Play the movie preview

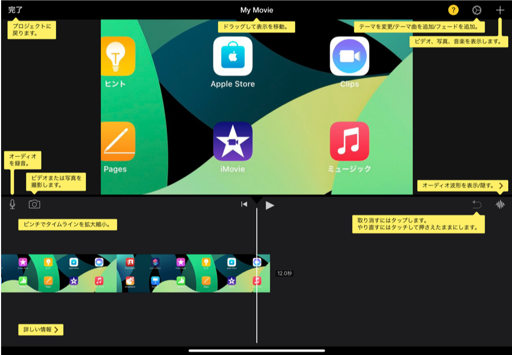[270, 205]
